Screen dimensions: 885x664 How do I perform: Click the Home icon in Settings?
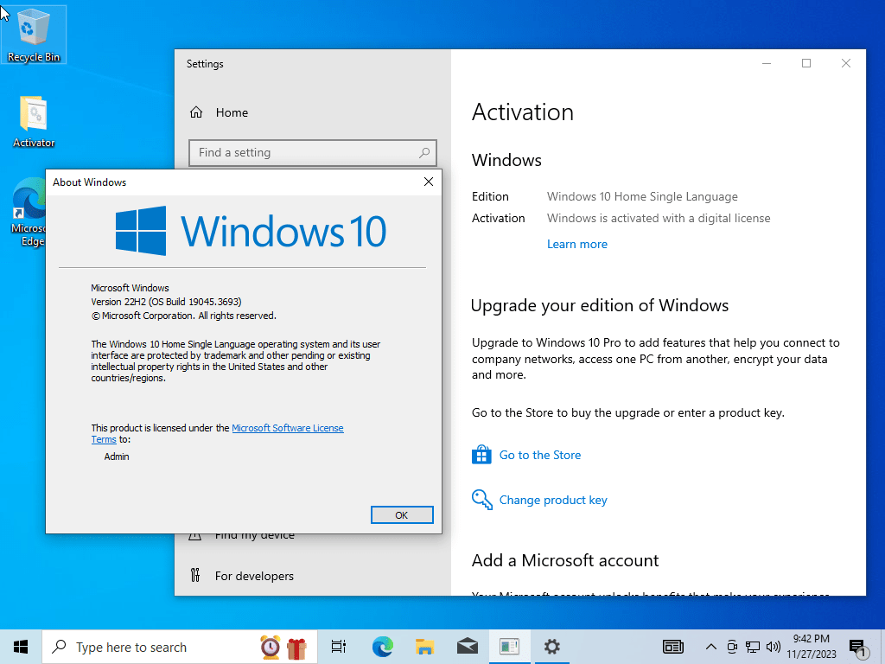coord(196,112)
